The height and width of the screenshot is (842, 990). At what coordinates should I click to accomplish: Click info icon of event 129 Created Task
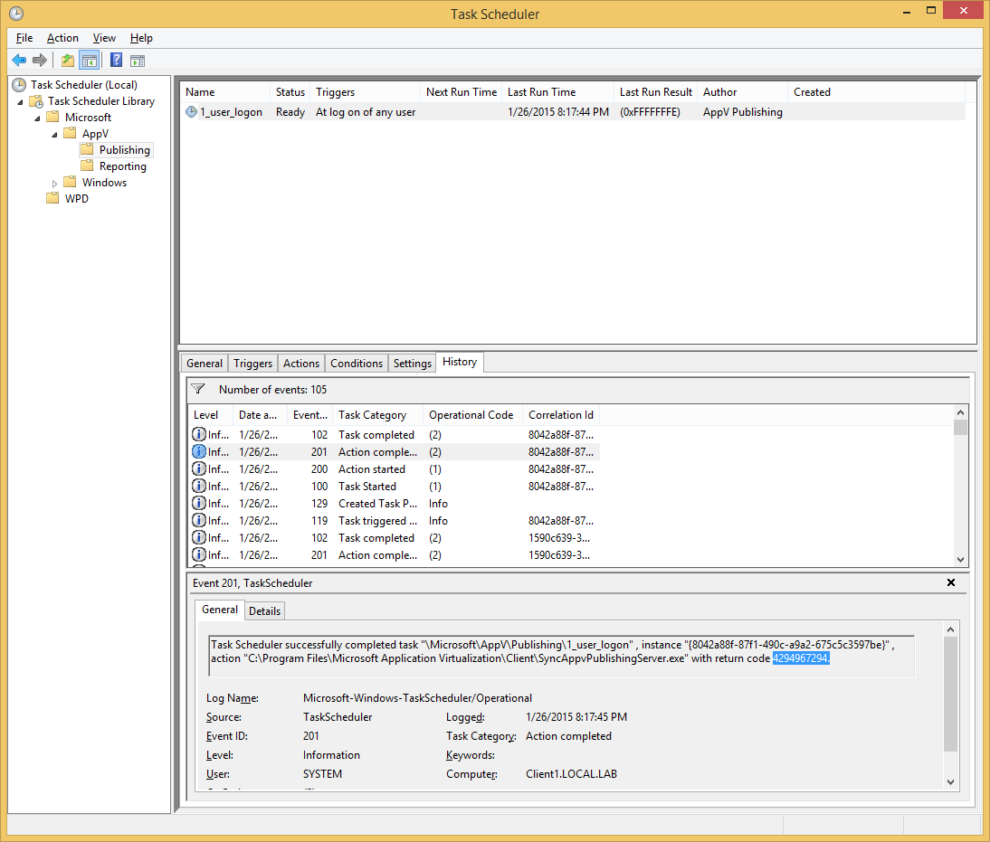pos(199,503)
